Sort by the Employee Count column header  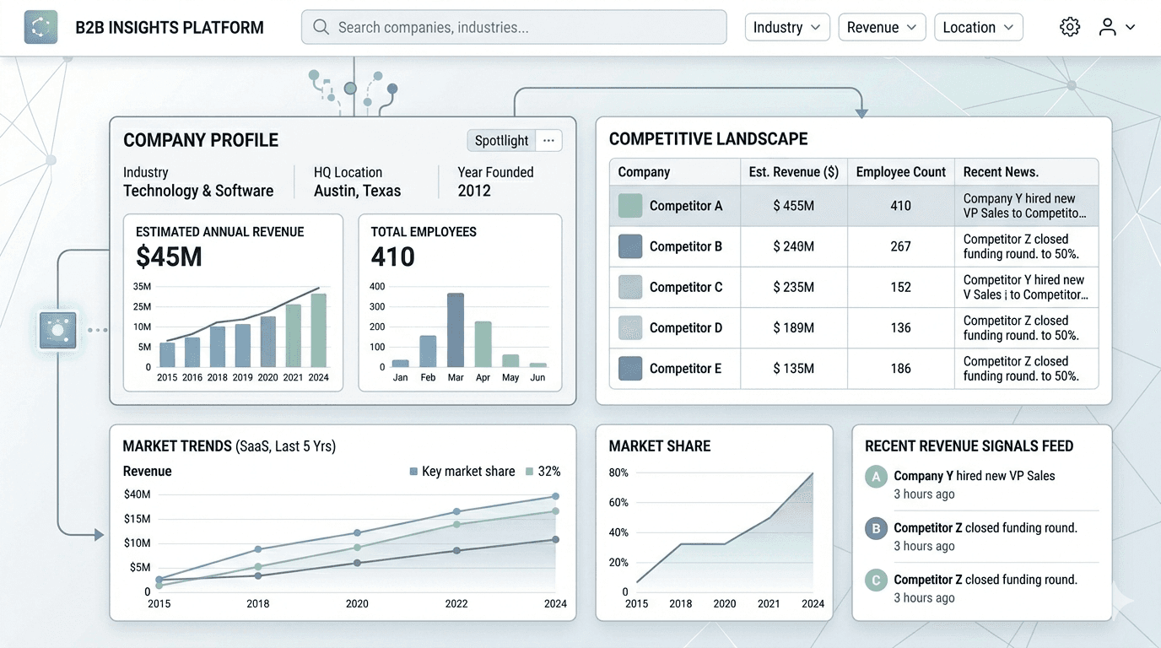900,172
